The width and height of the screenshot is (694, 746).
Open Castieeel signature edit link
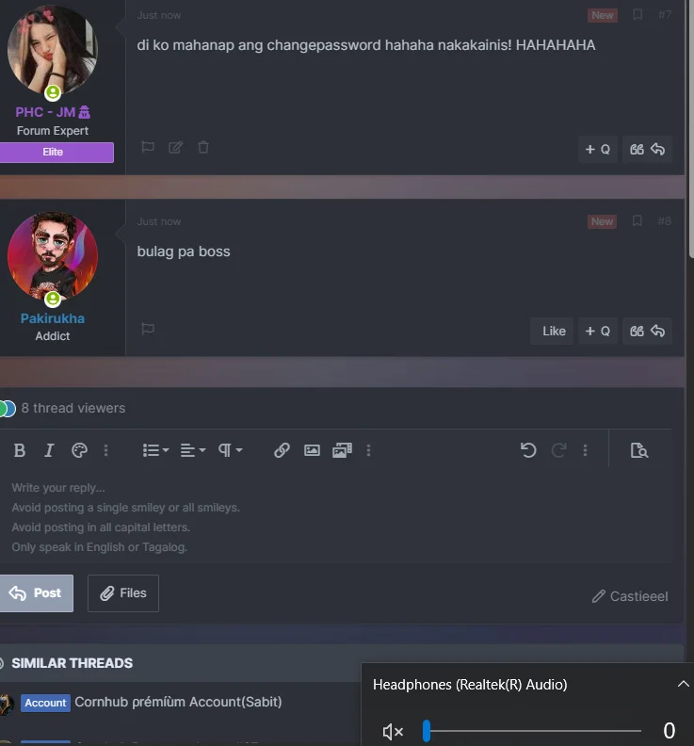pos(630,596)
